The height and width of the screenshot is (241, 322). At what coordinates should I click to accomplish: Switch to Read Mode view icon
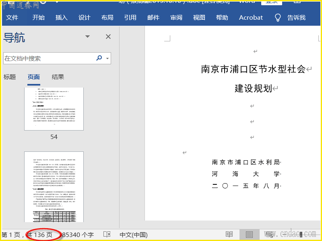point(229,234)
